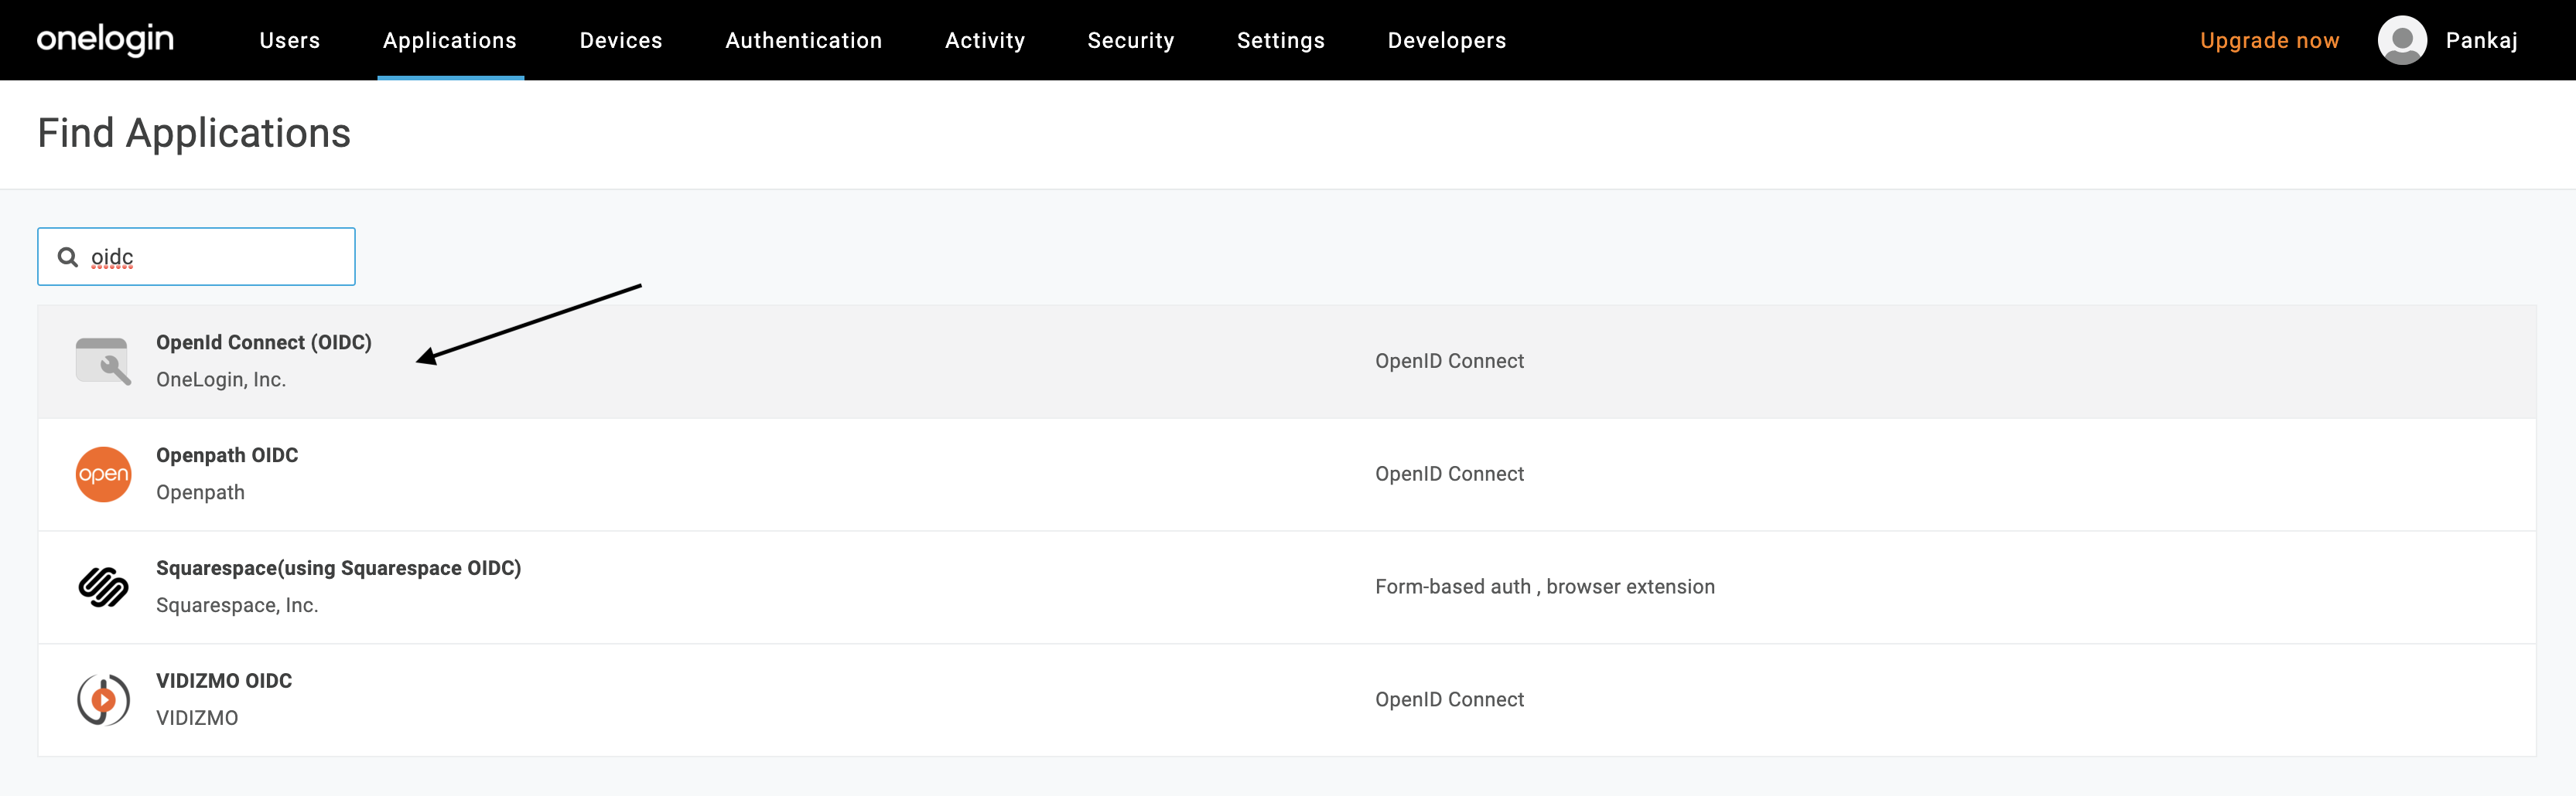Open the Activity menu
2576x796 pixels.
[985, 41]
